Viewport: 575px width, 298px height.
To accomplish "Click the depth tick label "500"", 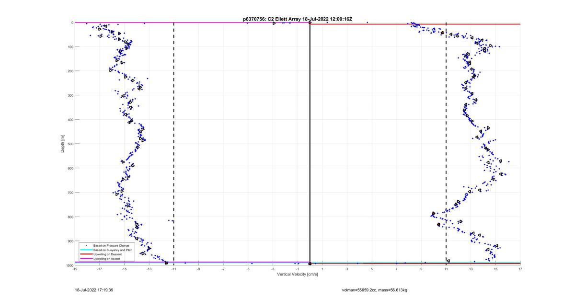I will click(70, 144).
